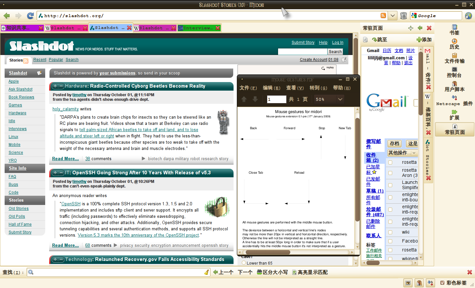
Task: Expand tags arrow for biotech darpa story
Action: click(143, 158)
